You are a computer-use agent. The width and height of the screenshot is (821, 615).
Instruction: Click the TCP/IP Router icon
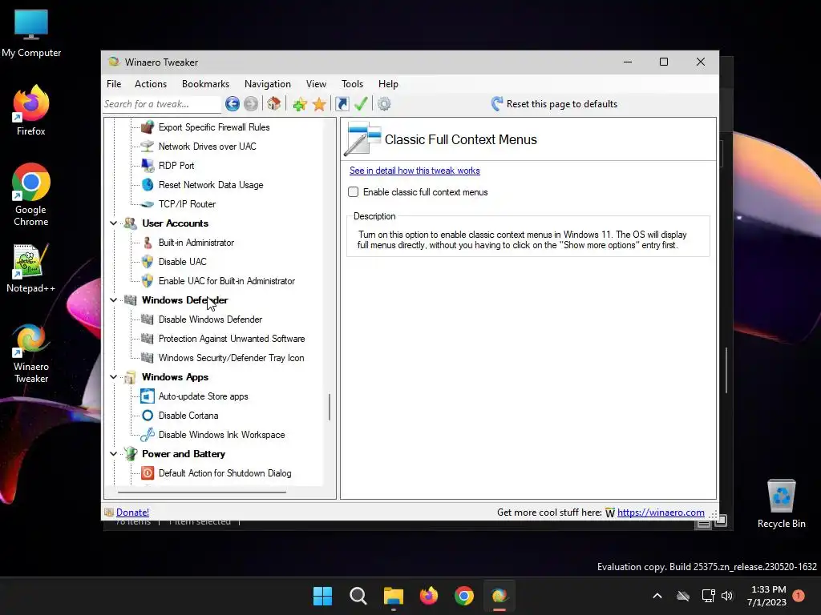tap(148, 204)
